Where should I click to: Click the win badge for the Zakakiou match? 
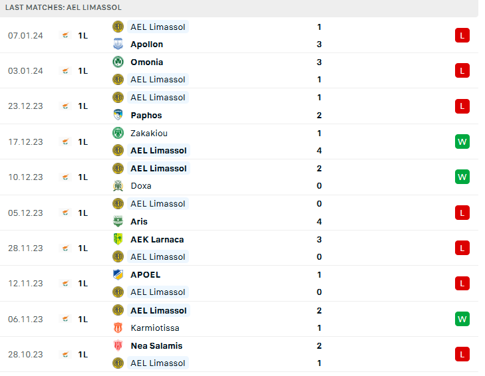(462, 141)
